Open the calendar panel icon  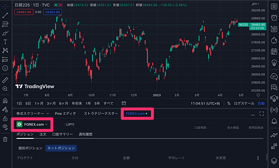(274, 52)
